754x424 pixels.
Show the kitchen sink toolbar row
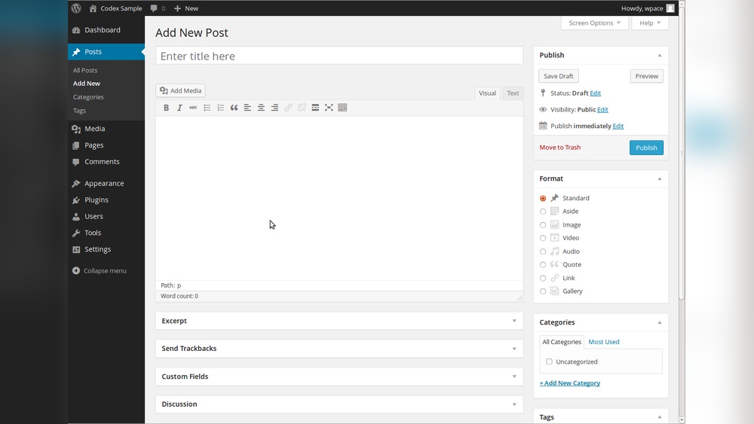point(342,108)
